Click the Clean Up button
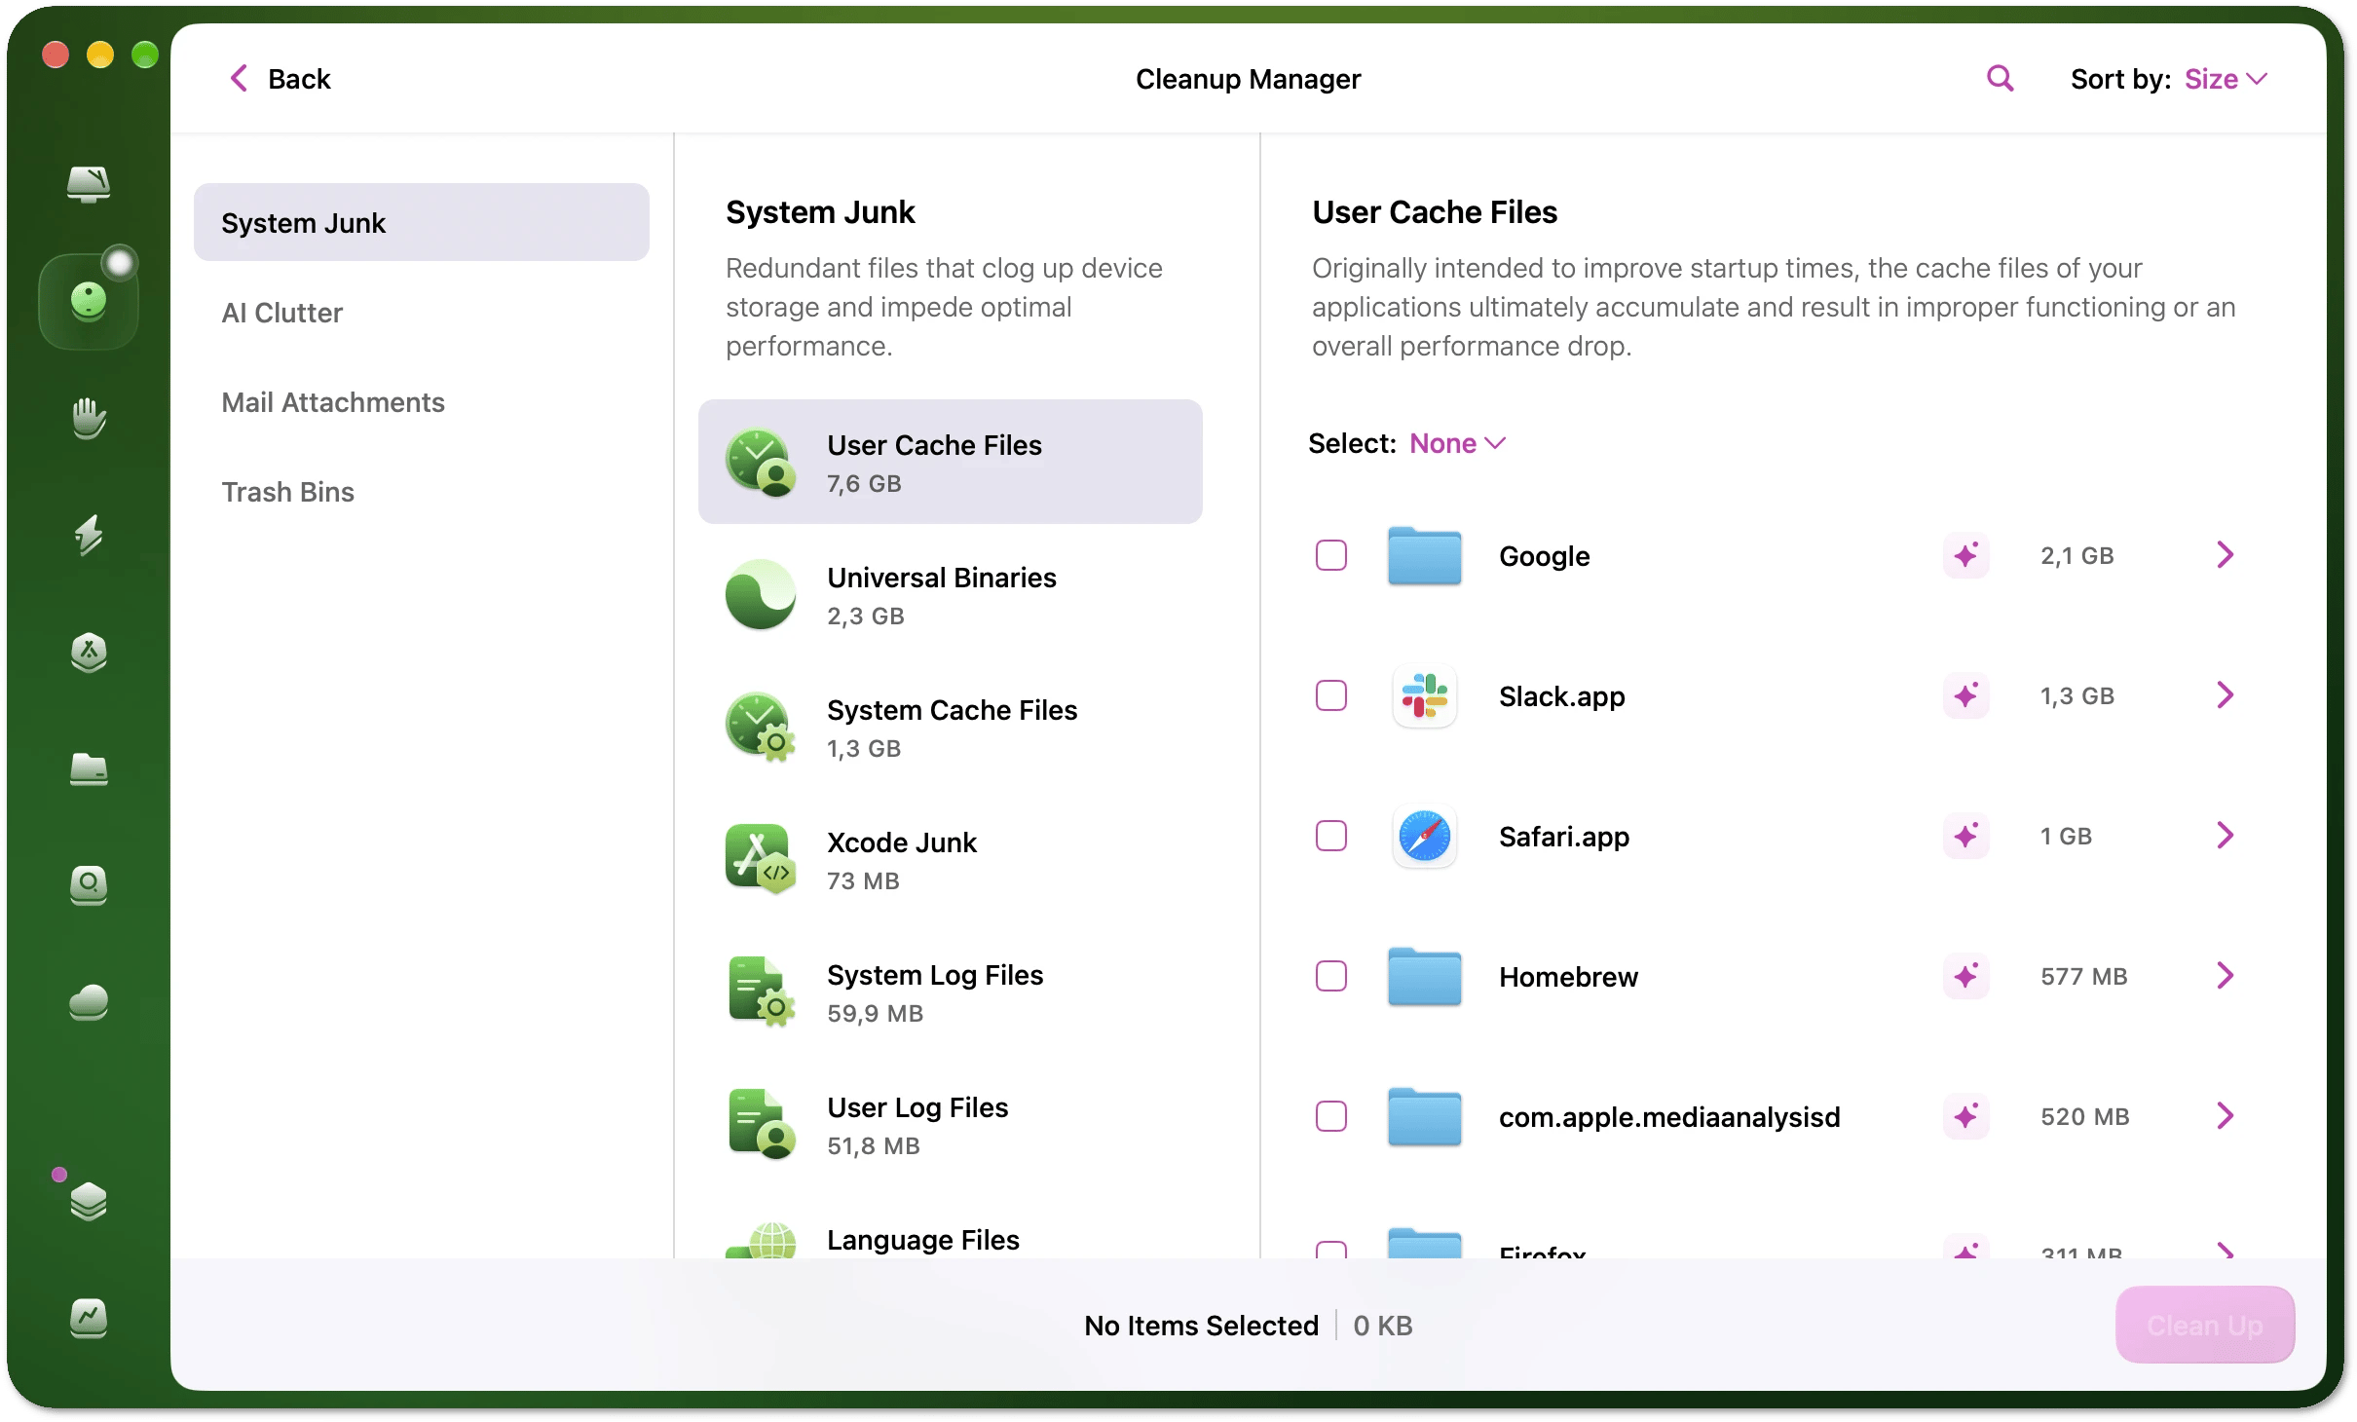 point(2205,1325)
